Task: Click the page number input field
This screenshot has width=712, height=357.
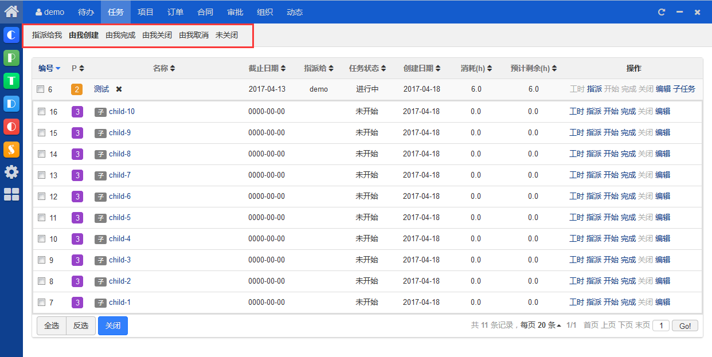Action: [x=661, y=325]
